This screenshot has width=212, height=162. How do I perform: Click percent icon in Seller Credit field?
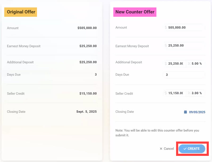click(189, 93)
